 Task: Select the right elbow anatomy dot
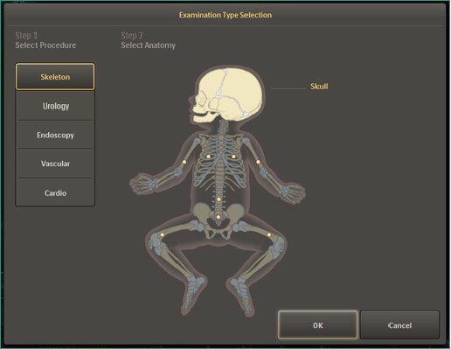258,162
